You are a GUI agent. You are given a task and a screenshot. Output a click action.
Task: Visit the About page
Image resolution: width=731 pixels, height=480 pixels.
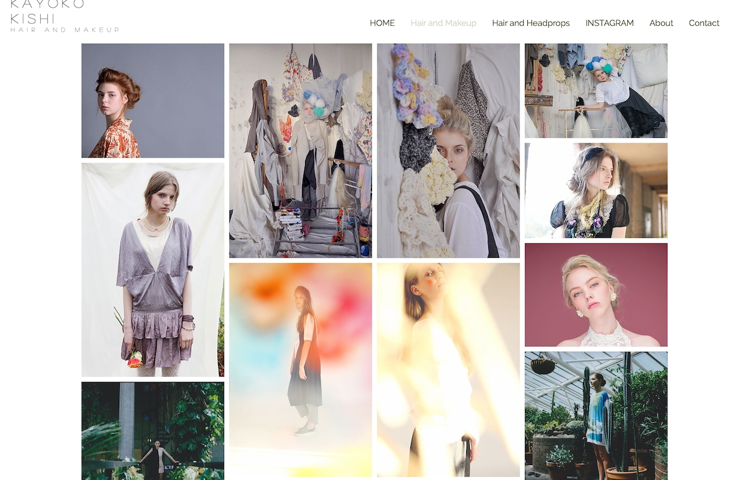(661, 23)
